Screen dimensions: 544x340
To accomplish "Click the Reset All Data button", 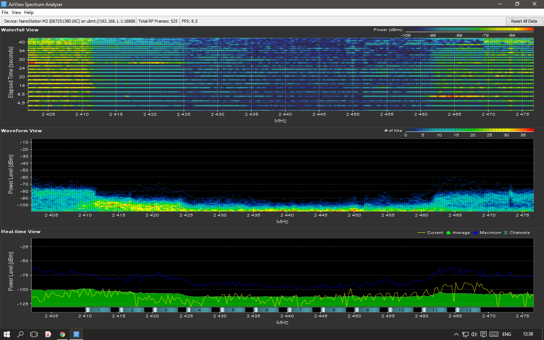I will (x=524, y=21).
